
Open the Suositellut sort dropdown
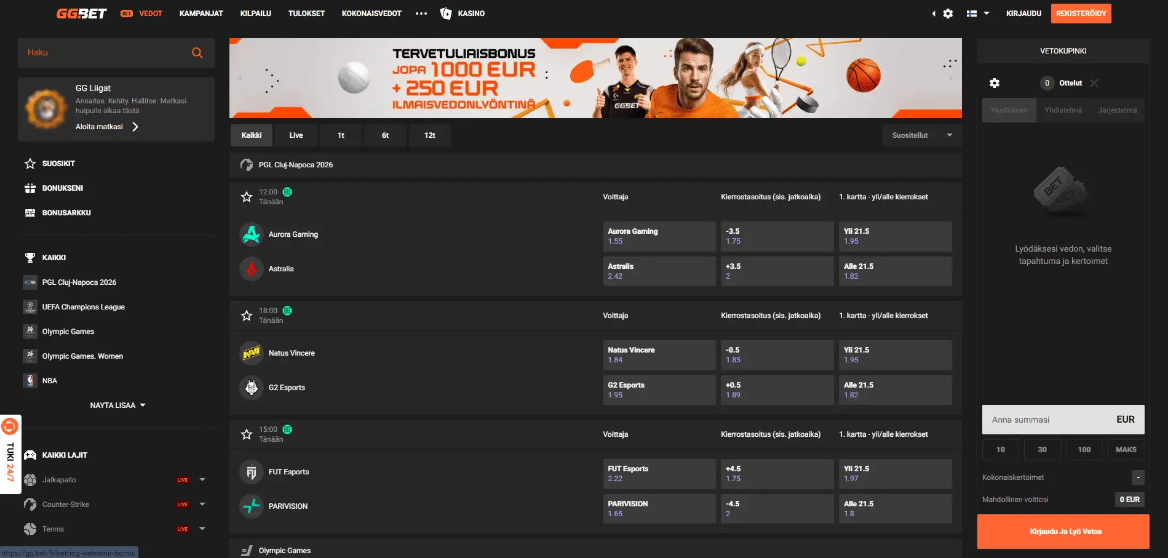point(921,135)
